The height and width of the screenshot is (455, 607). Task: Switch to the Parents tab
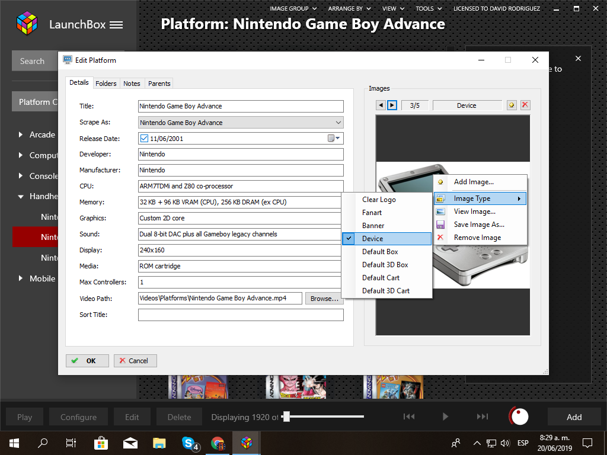tap(159, 84)
